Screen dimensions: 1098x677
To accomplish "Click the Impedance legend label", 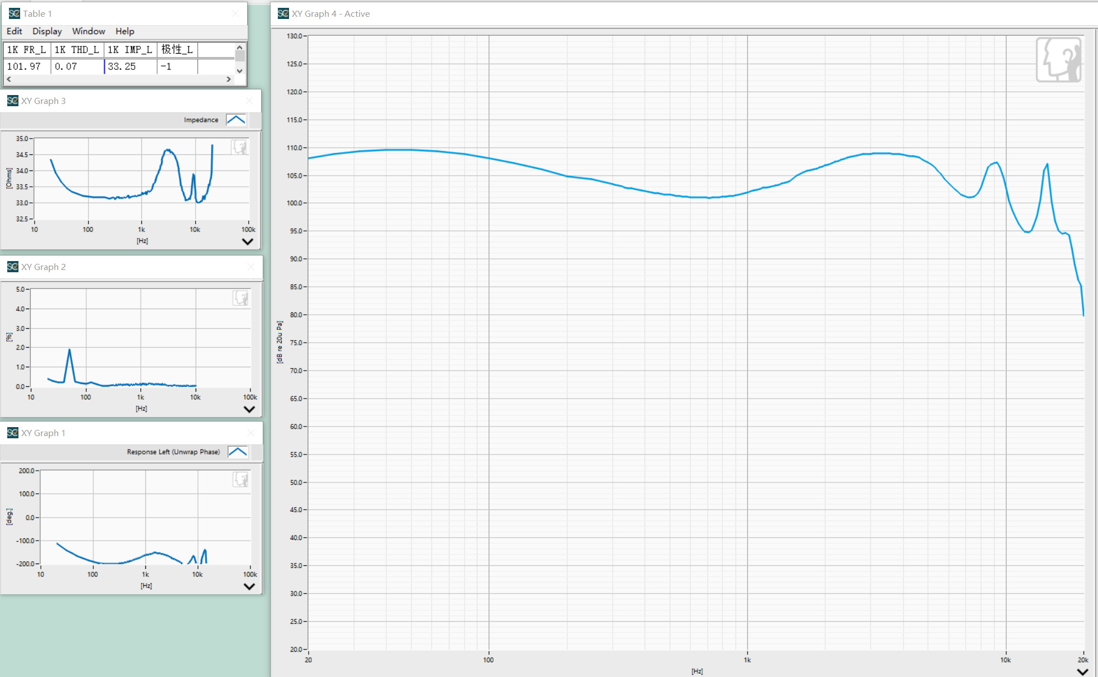I will pos(201,120).
